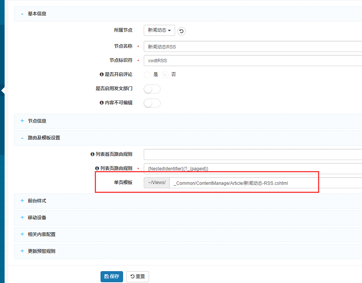Expand the 移动设备 section

(x=37, y=218)
